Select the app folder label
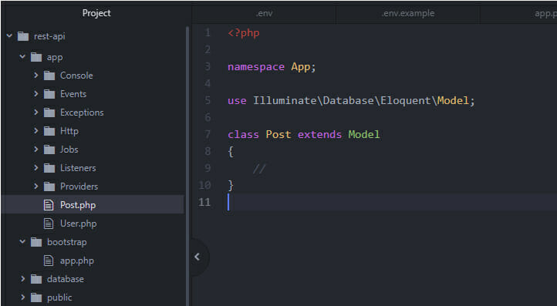The image size is (557, 306). click(55, 57)
